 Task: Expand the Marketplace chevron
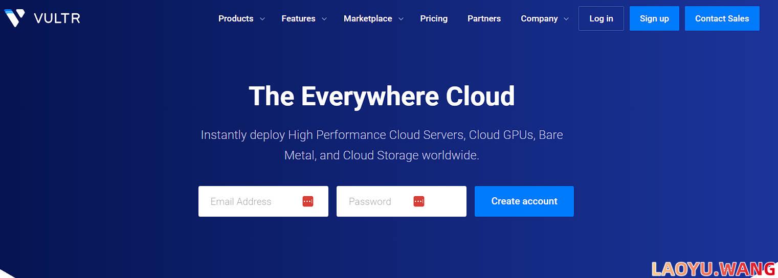[x=401, y=19]
